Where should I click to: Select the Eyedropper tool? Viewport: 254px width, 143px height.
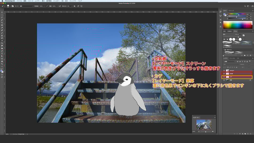coord(2,28)
